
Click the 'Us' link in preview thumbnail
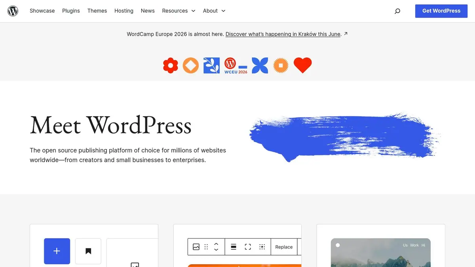click(x=405, y=245)
